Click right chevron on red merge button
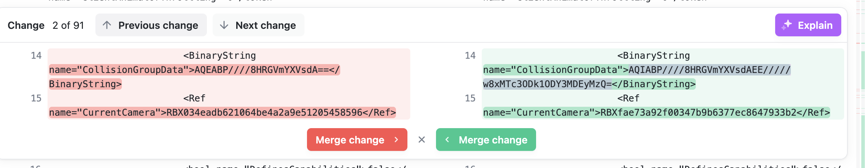The width and height of the screenshot is (867, 168). click(x=396, y=140)
